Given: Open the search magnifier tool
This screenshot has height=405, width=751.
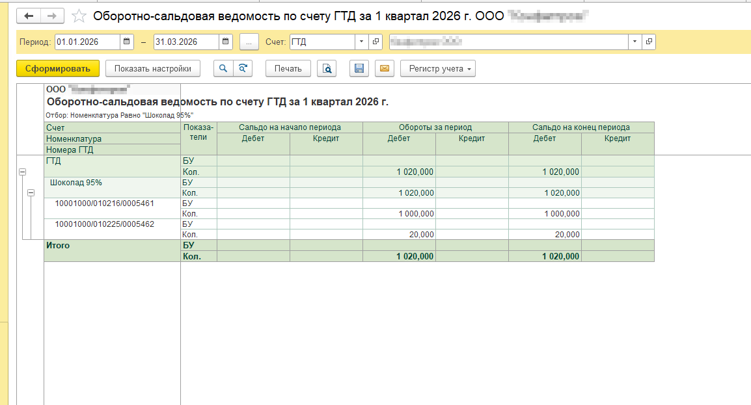Looking at the screenshot, I should tap(223, 68).
